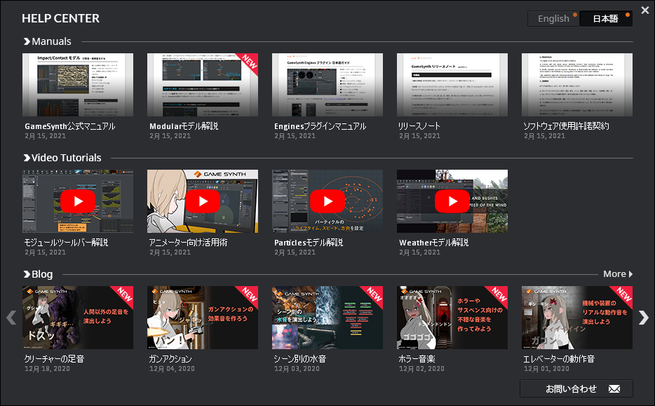The image size is (655, 406).
Task: Click ガンアクション title text
Action: [x=170, y=359]
